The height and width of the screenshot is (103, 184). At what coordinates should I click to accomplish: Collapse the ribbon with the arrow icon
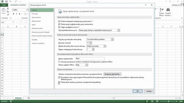[182, 18]
